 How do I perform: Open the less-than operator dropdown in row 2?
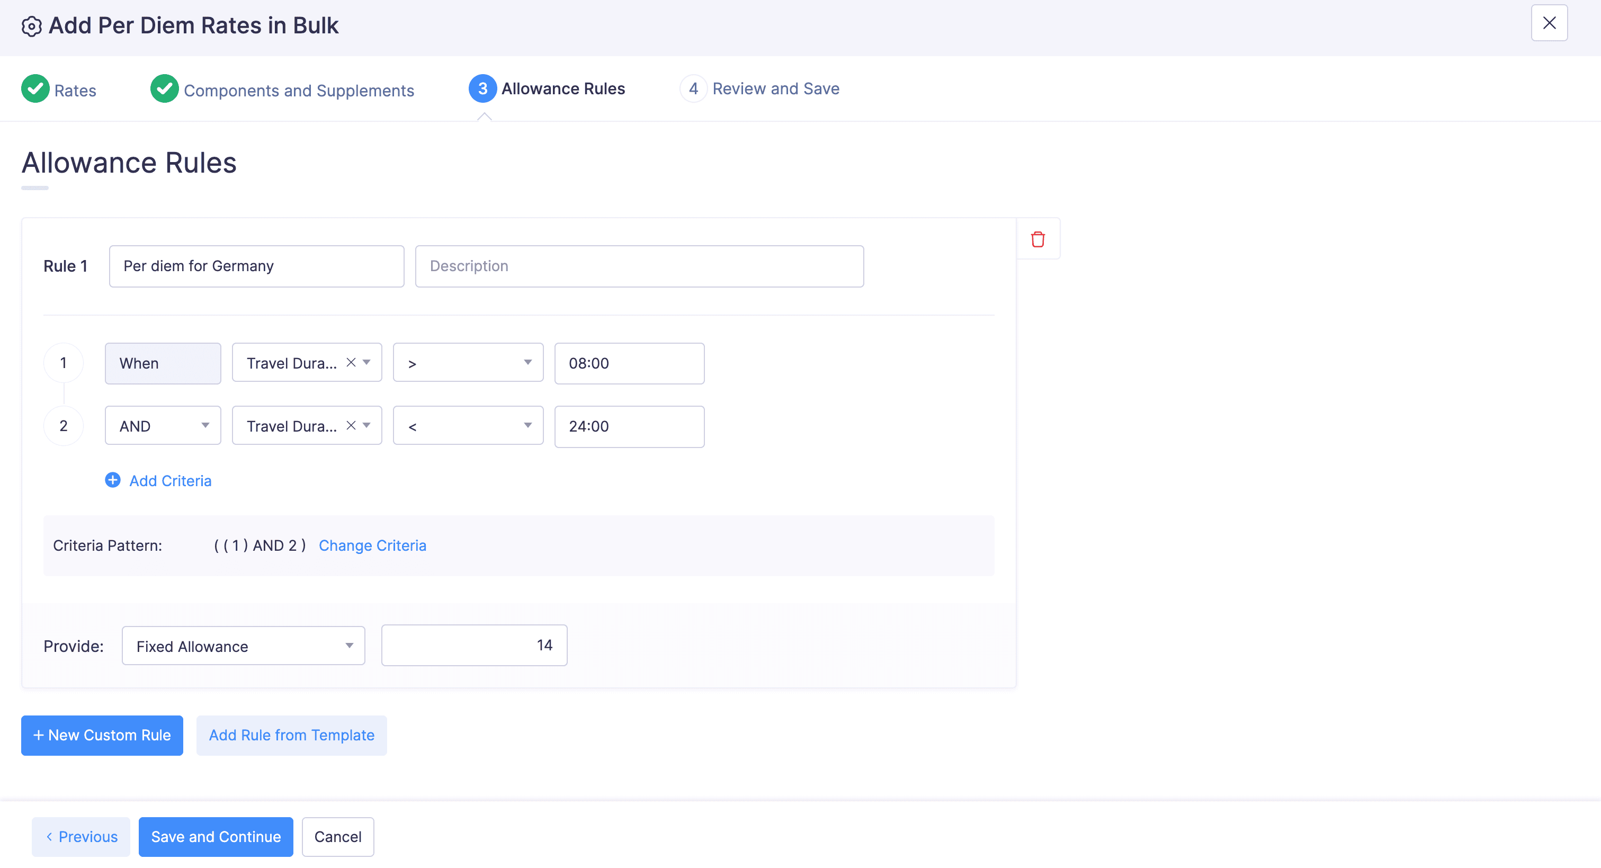(467, 426)
